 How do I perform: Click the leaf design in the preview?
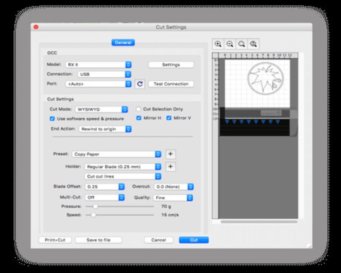tap(265, 79)
